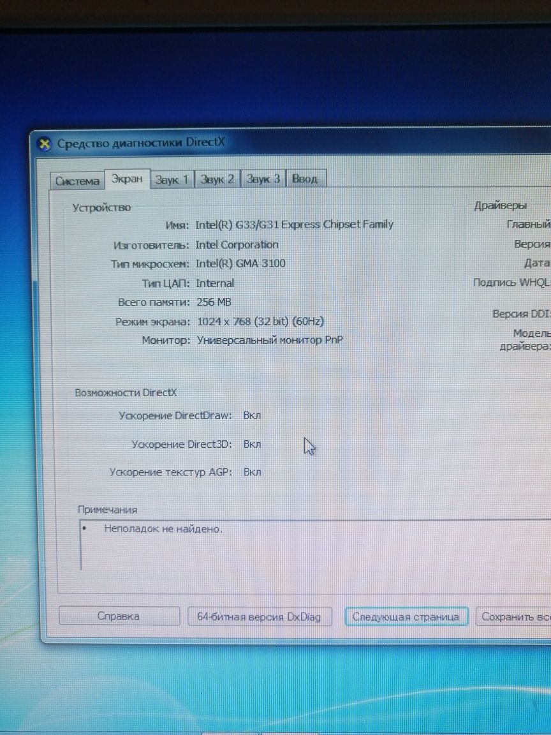Click Вкл next to Ускорение текстур AGP
Viewport: 551px width, 735px height.
tap(252, 472)
